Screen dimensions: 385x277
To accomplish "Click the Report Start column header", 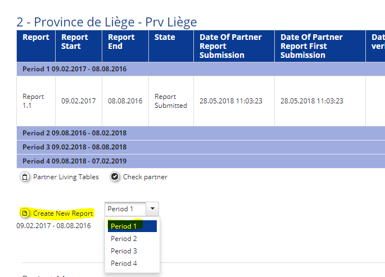I will 75,42.
